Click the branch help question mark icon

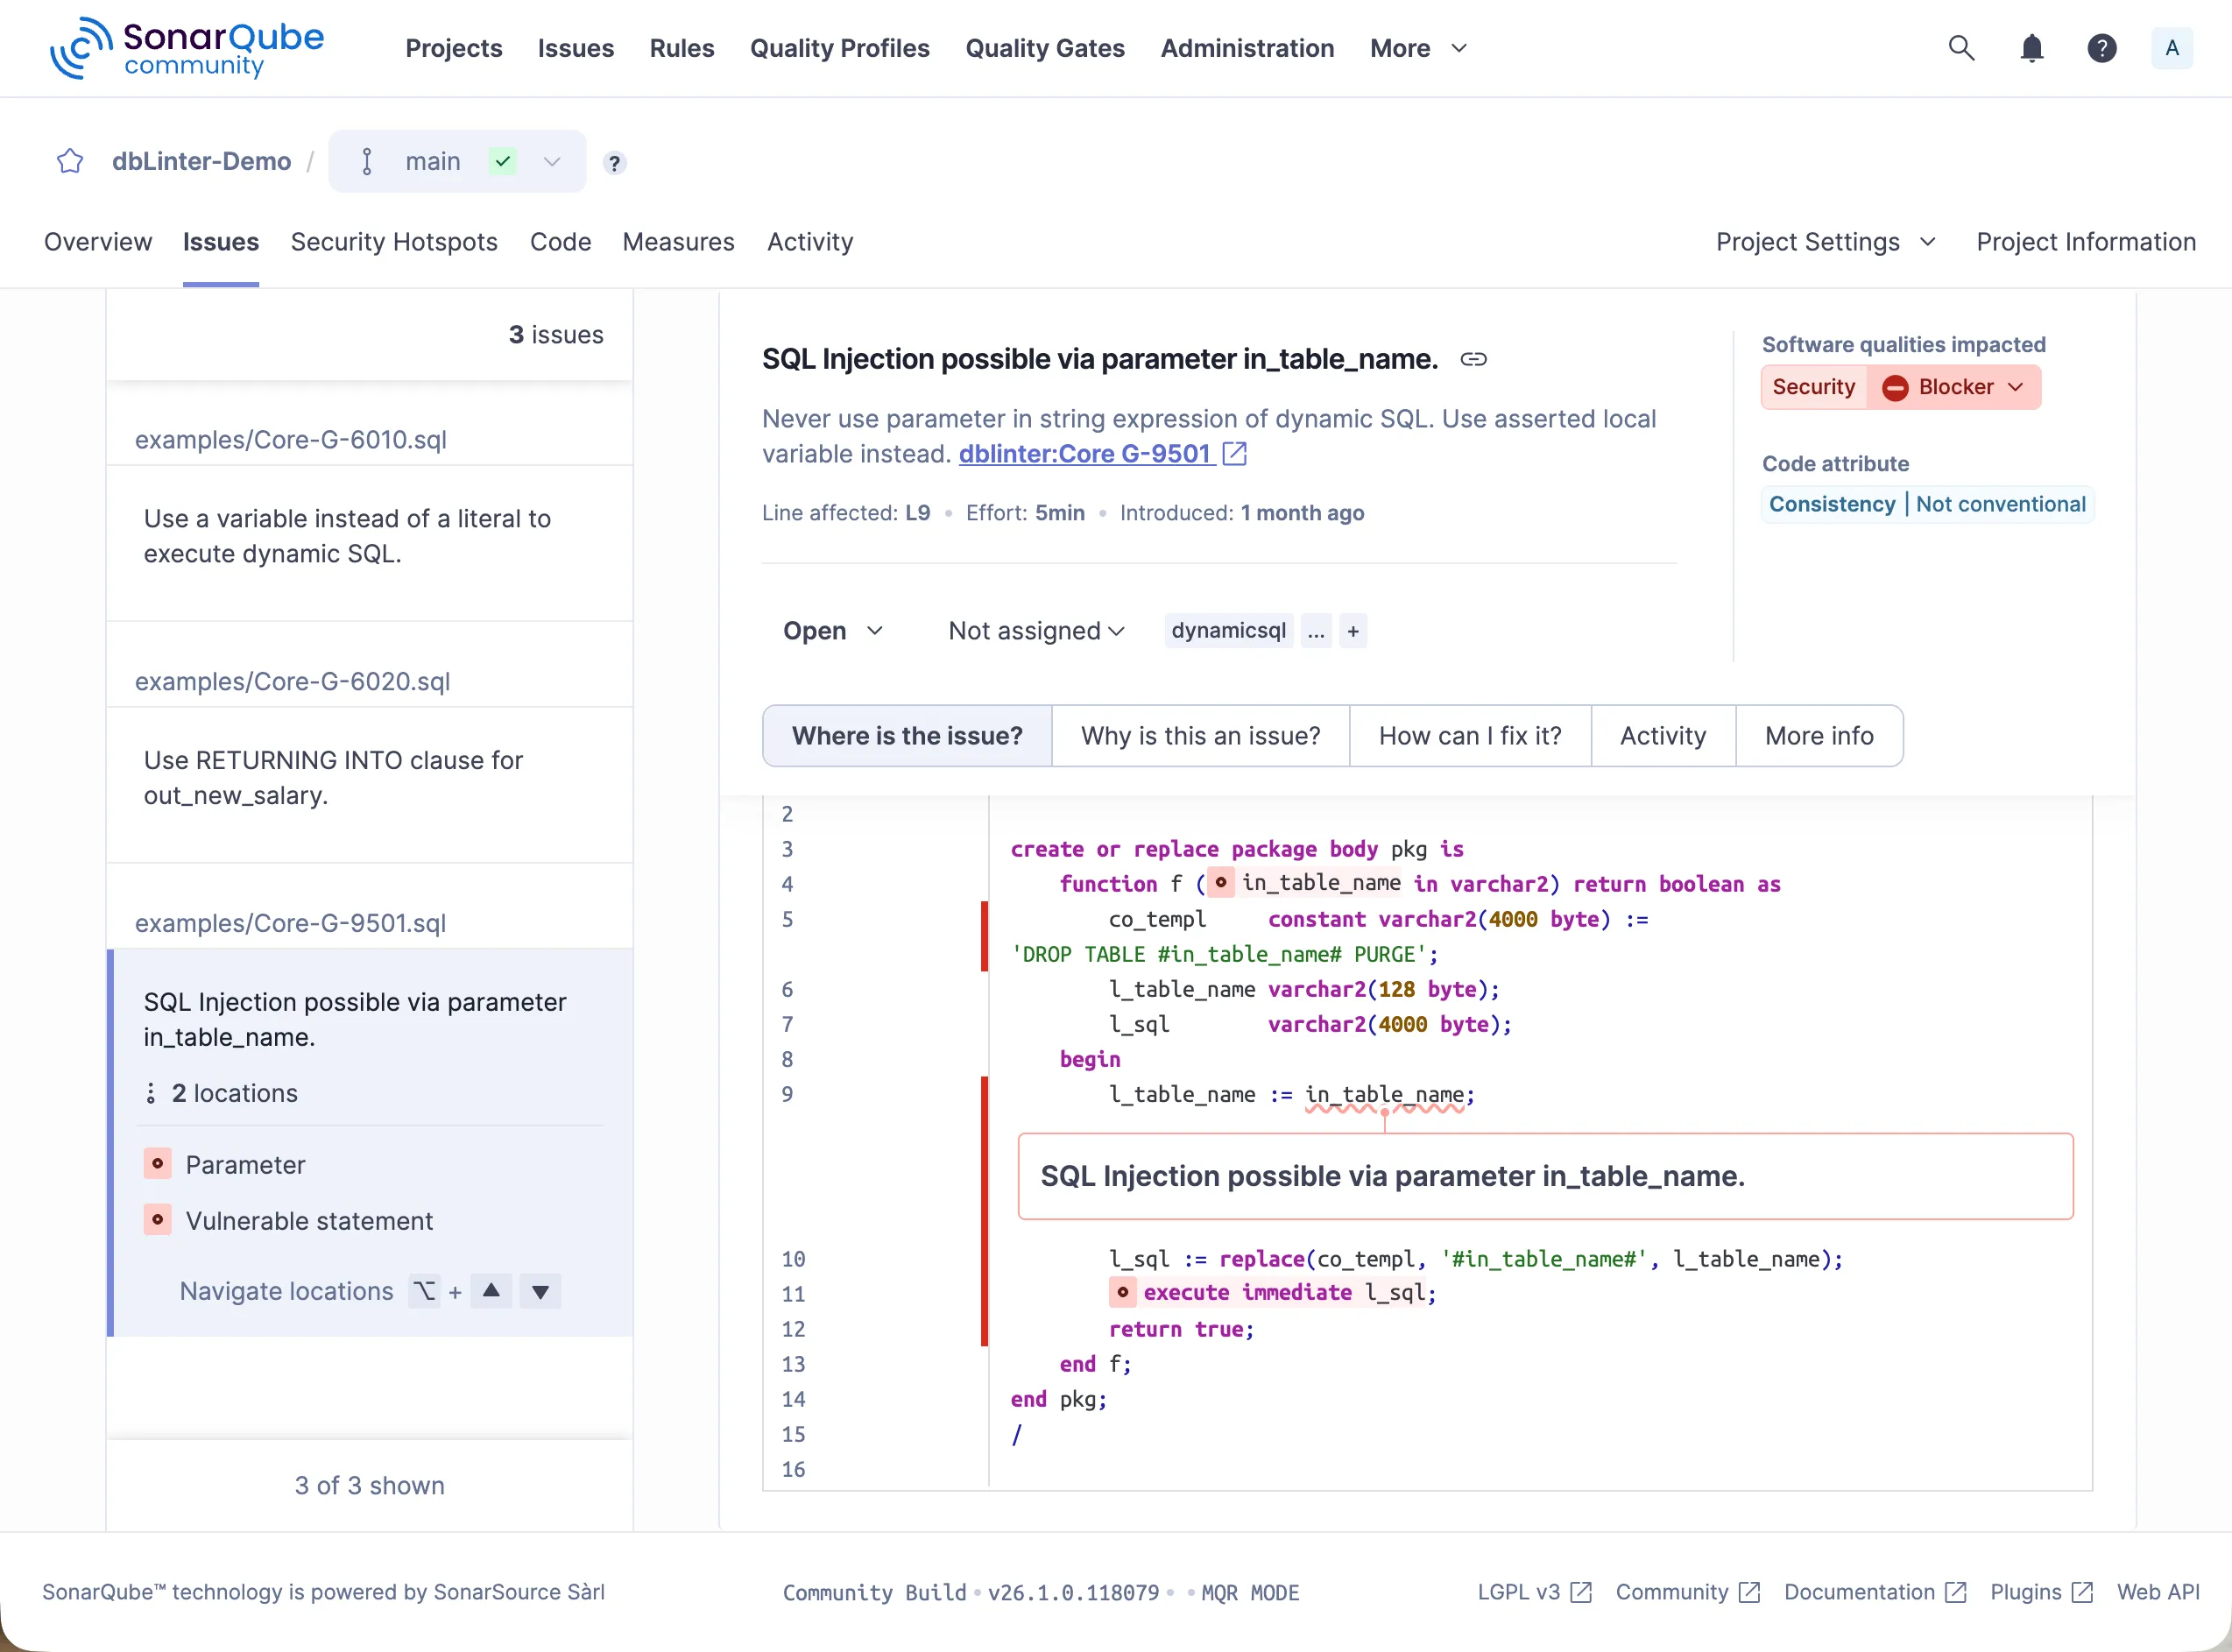(x=614, y=162)
